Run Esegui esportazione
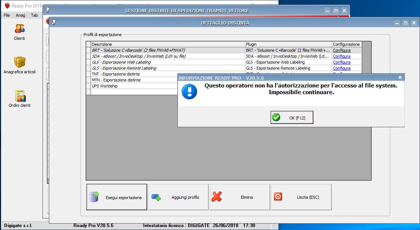Viewport: 420px width, 230px height. coord(117,197)
